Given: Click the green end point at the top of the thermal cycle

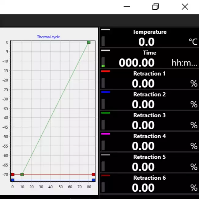Looking at the screenshot, I should point(88,42).
